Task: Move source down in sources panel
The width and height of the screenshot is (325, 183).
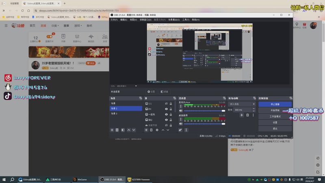Action: coord(168,130)
